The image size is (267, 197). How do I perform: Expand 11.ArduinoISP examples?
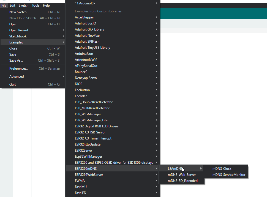click(x=113, y=3)
